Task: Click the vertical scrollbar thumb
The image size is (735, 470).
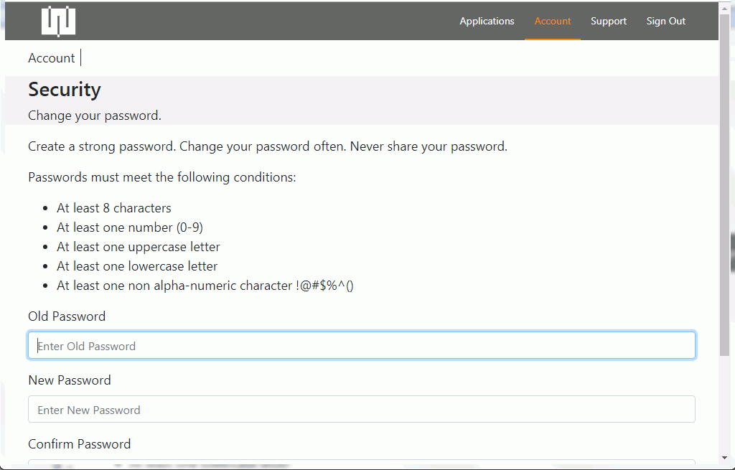Action: pos(724,179)
